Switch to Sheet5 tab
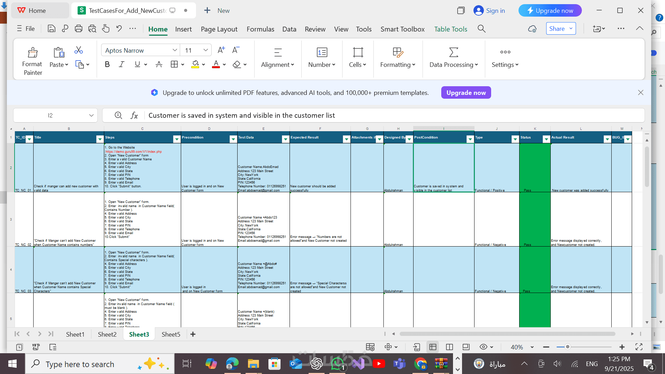The image size is (665, 374). click(x=171, y=334)
